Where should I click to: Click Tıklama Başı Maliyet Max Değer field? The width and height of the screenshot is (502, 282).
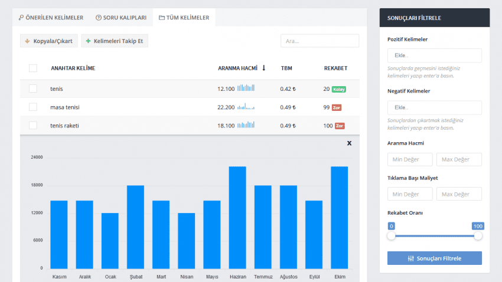[459, 194]
